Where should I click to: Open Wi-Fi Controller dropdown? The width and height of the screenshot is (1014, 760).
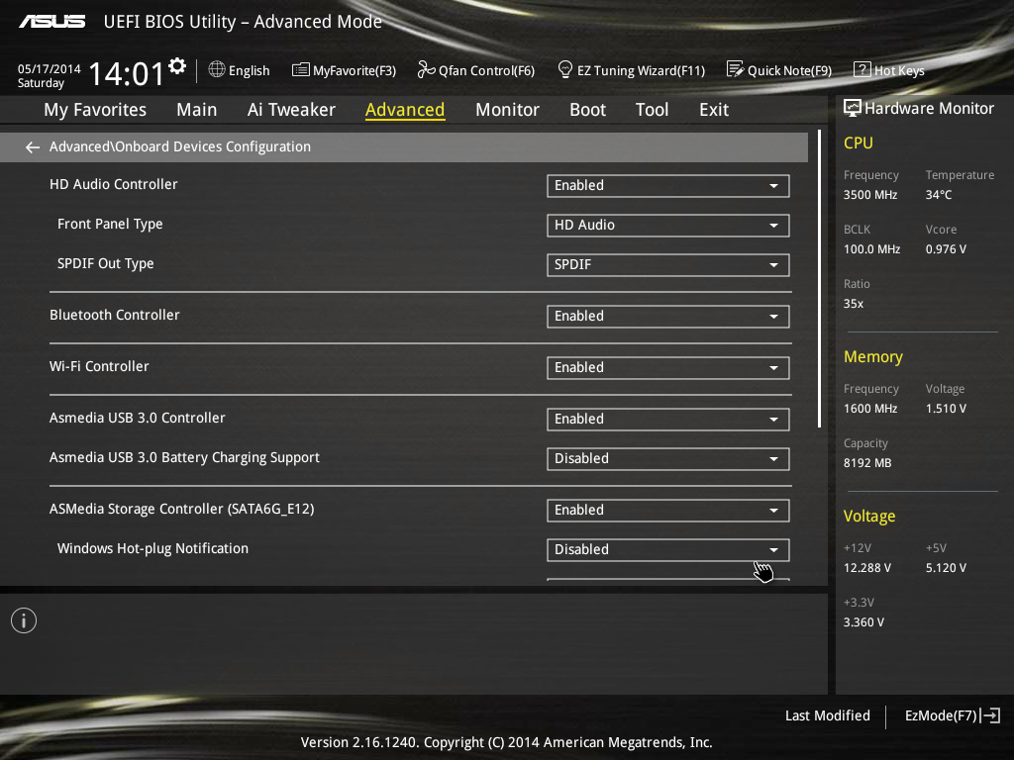click(668, 368)
